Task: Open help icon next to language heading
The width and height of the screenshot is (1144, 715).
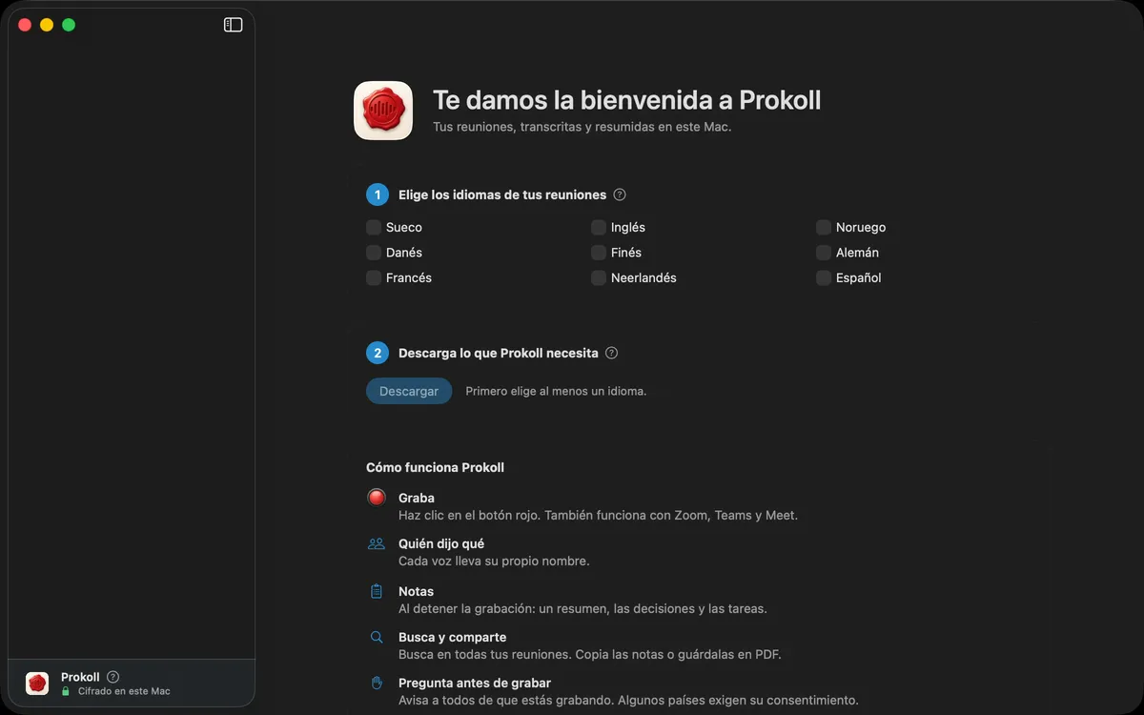Action: [620, 194]
